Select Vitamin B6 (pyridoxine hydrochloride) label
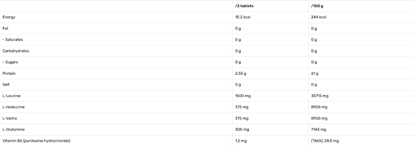This screenshot has width=414, height=146. pyautogui.click(x=37, y=141)
